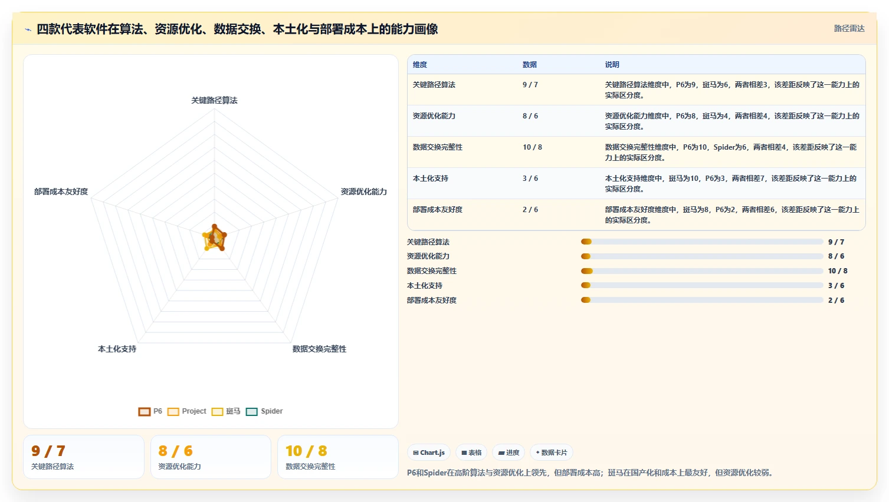
Task: Click progress value 2 / 6
Action: (836, 300)
